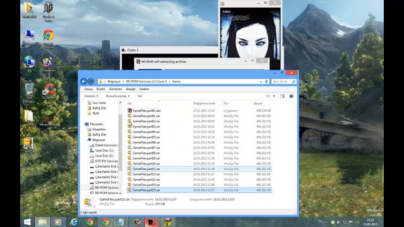Open the Yardım menu

144,89
